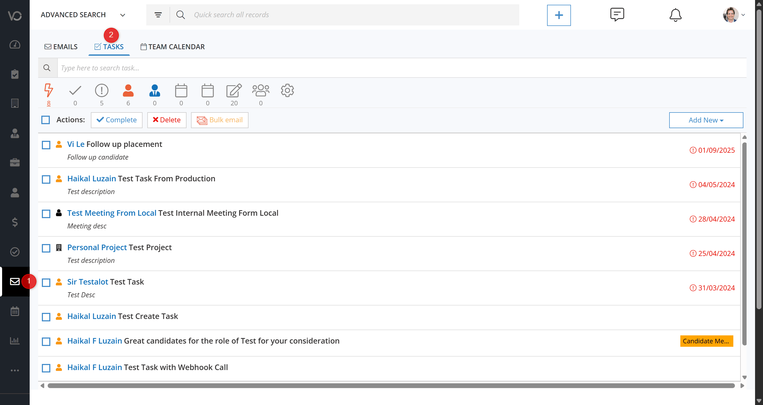Filter tasks by completed checkmark icon
The width and height of the screenshot is (763, 405).
[75, 90]
